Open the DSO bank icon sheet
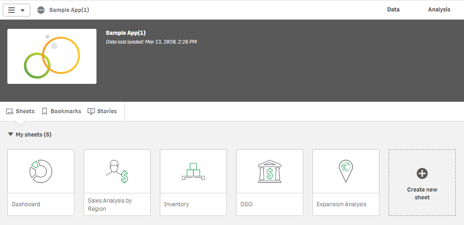 (x=269, y=171)
